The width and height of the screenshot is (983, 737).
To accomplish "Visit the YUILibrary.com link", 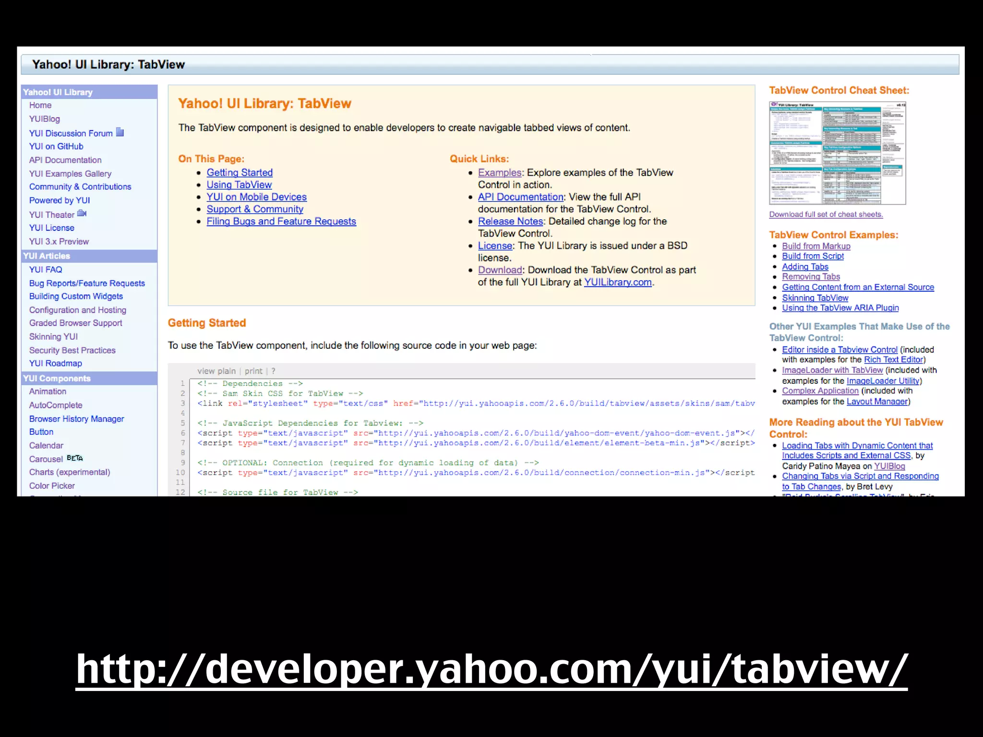I will pos(618,282).
